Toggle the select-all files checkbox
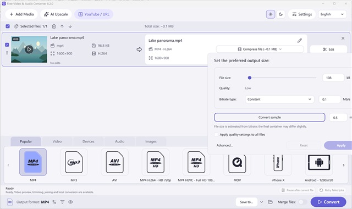 pos(8,26)
